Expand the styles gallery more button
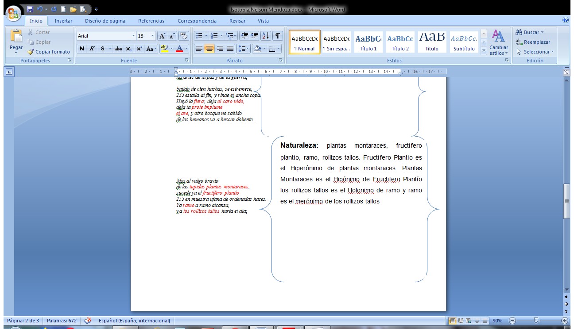Image resolution: width=574 pixels, height=329 pixels. (x=484, y=51)
